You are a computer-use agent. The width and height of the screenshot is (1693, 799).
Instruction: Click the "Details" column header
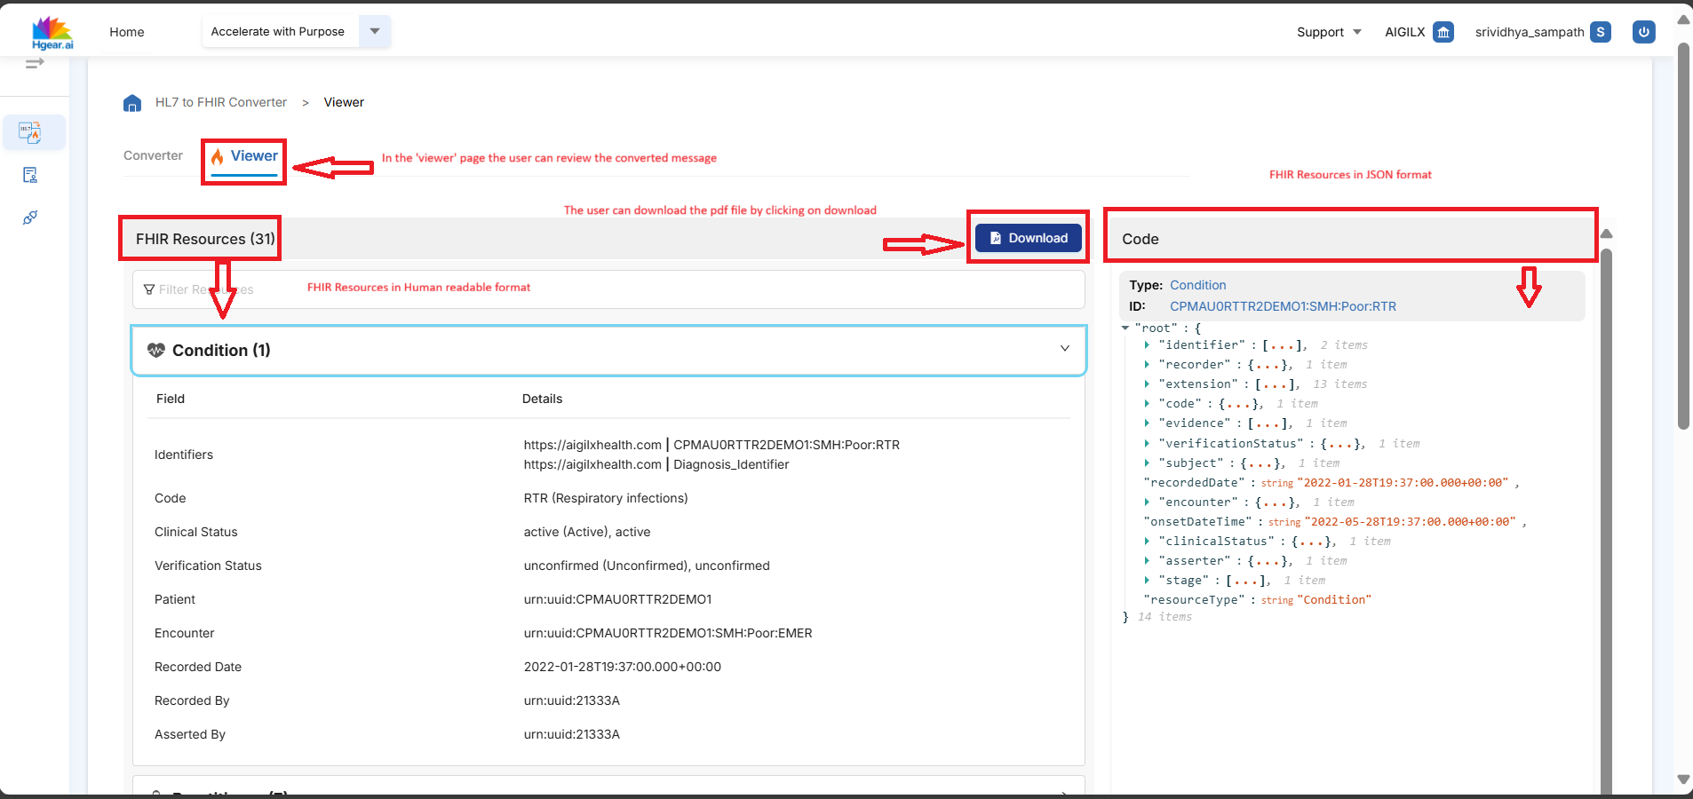[542, 399]
